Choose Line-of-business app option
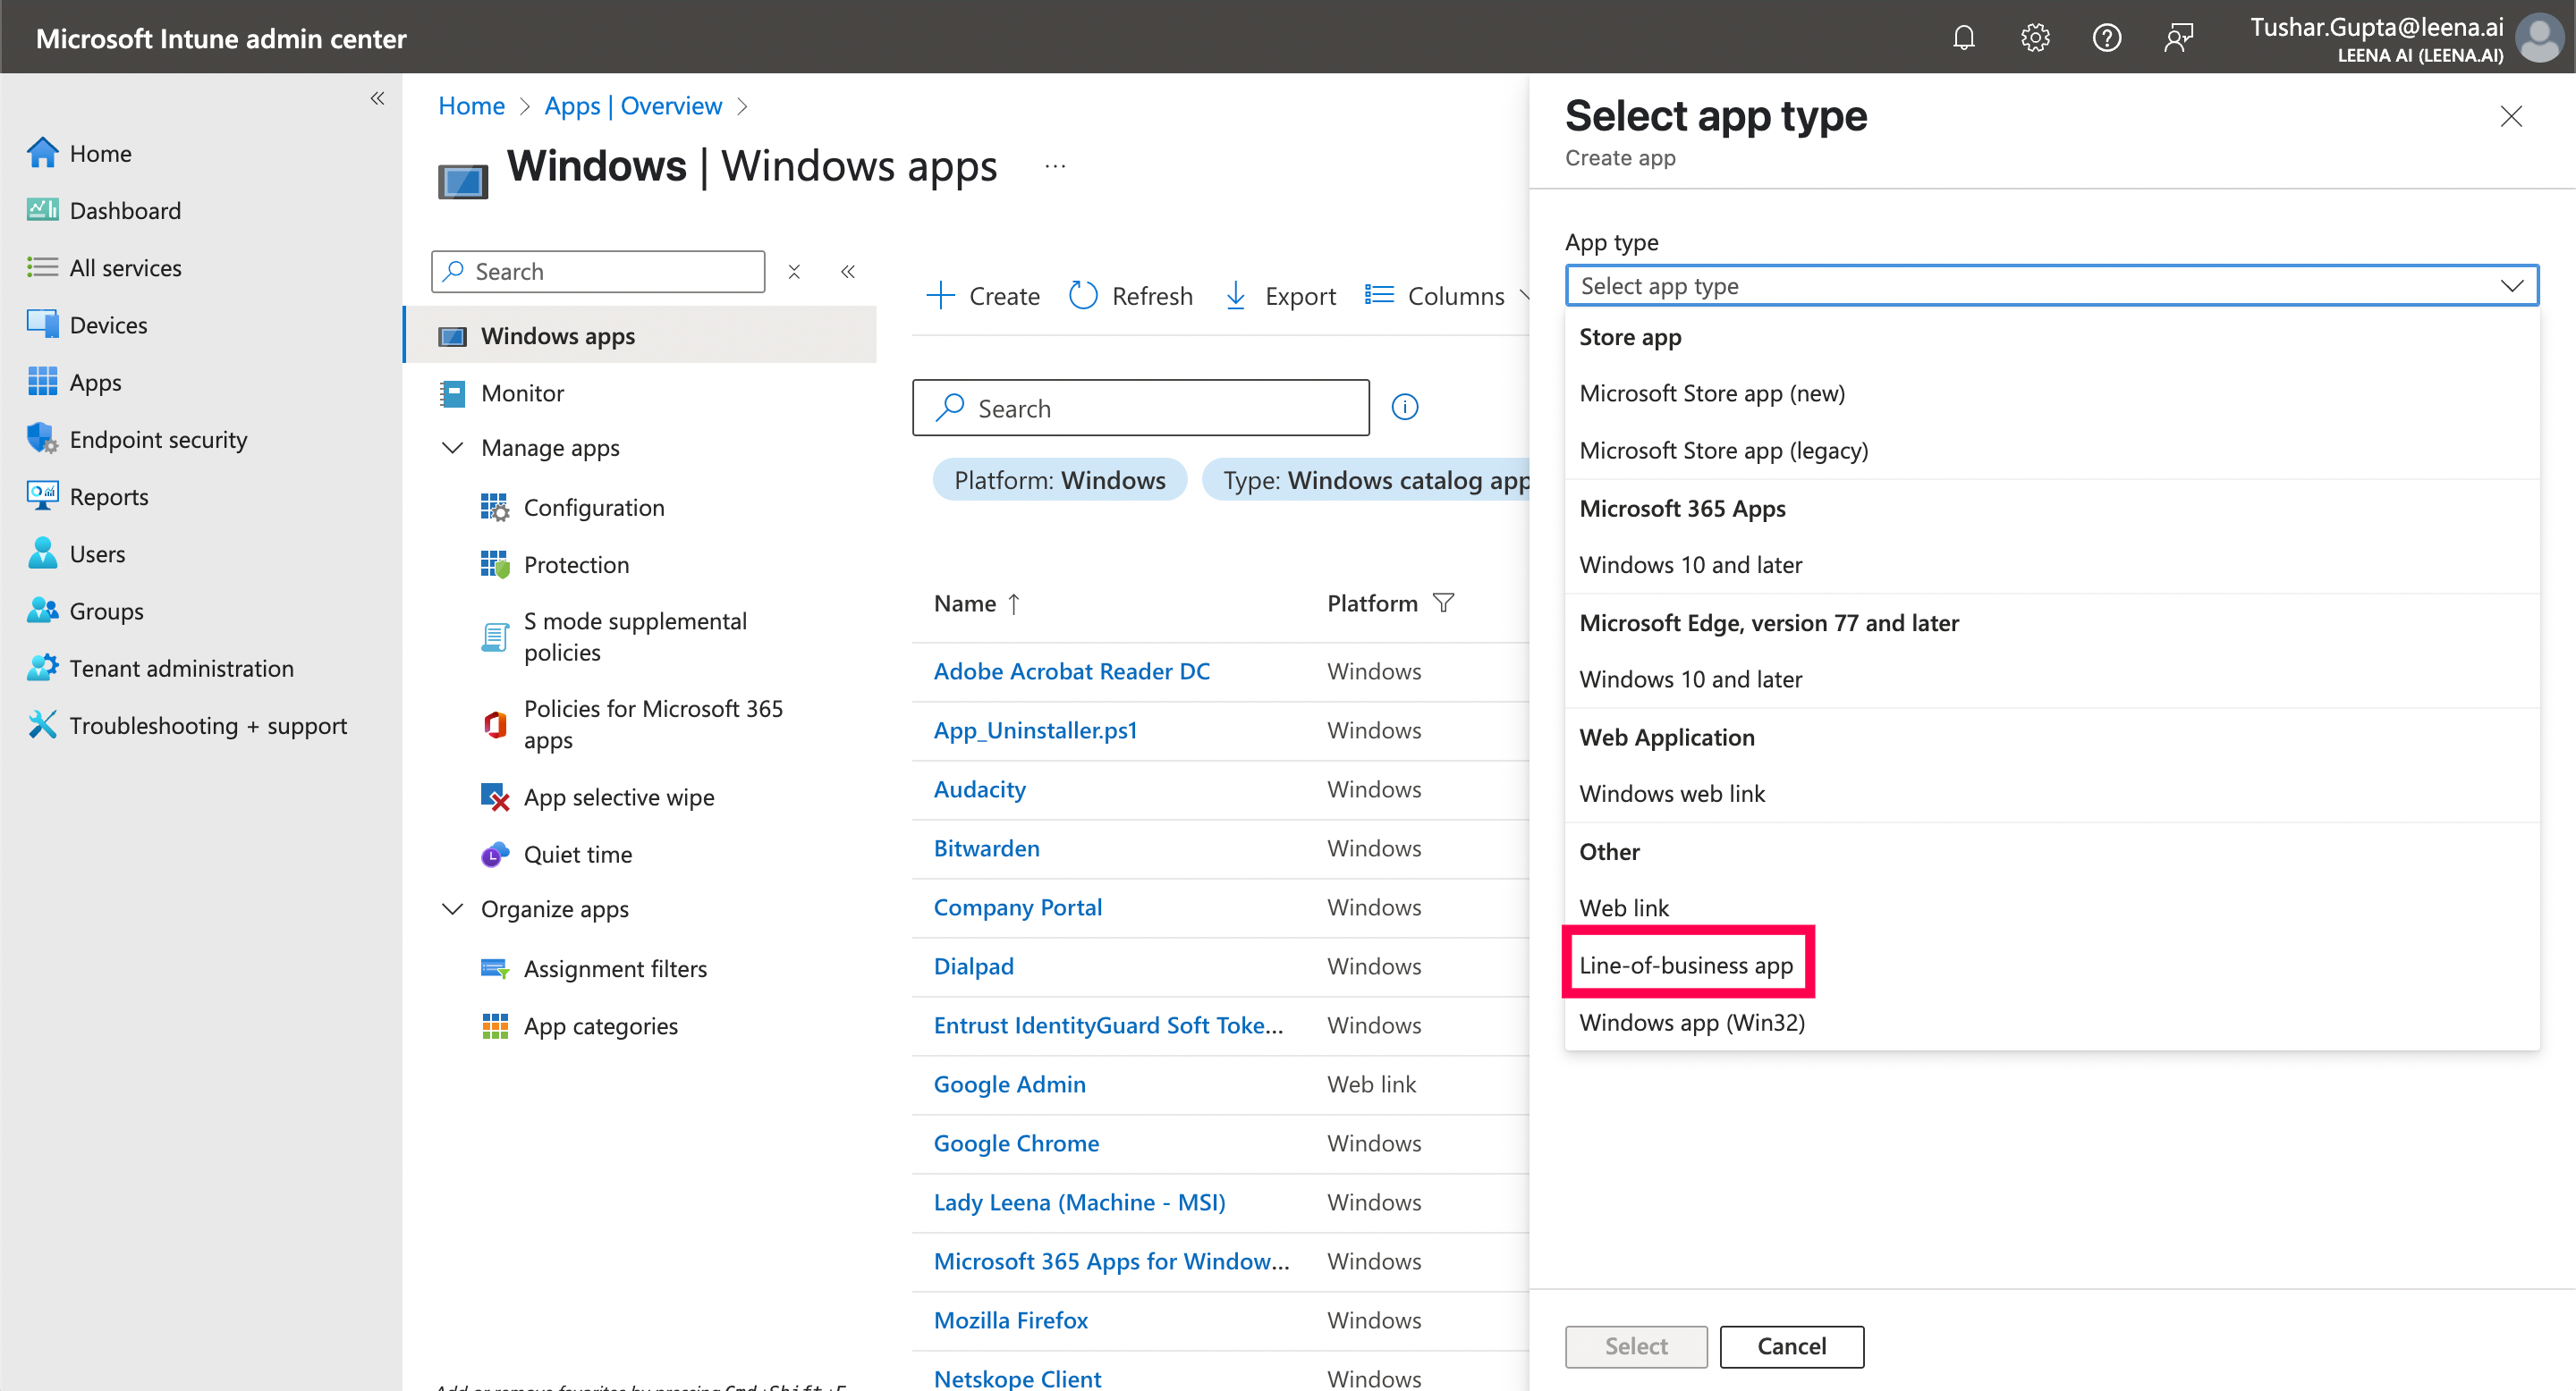Screen dimensions: 2576x1391 tap(1686, 965)
